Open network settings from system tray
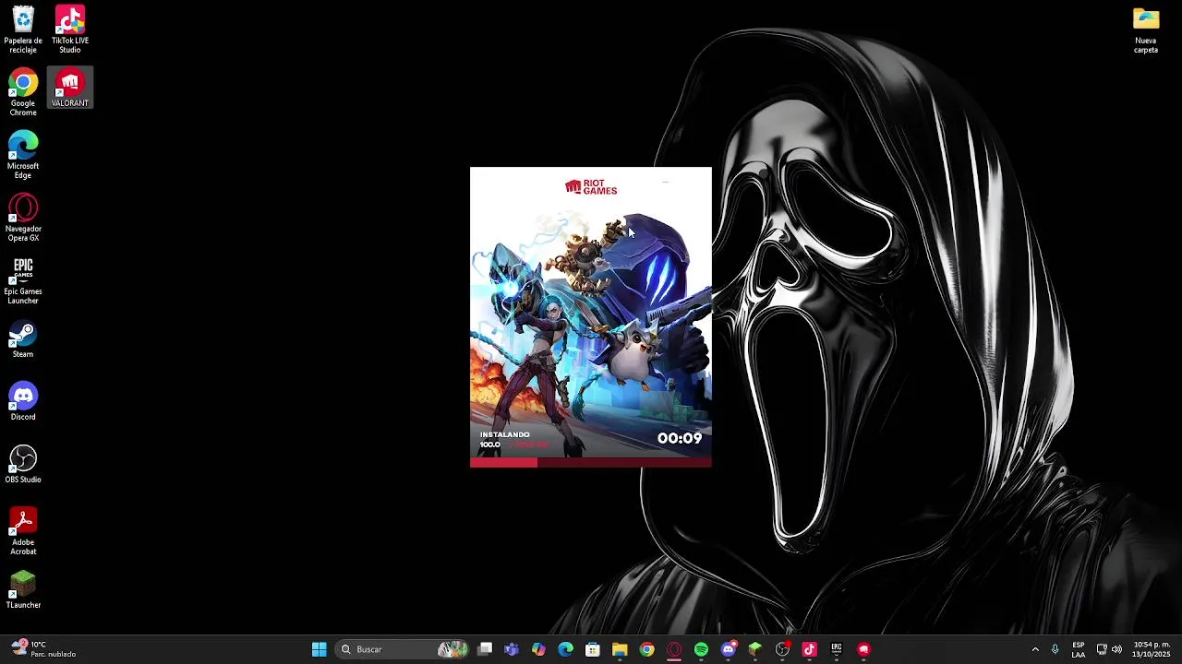1182x664 pixels. click(1102, 649)
